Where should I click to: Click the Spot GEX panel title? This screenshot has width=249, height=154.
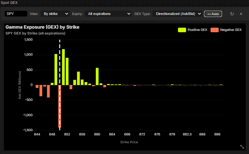[x=9, y=3]
